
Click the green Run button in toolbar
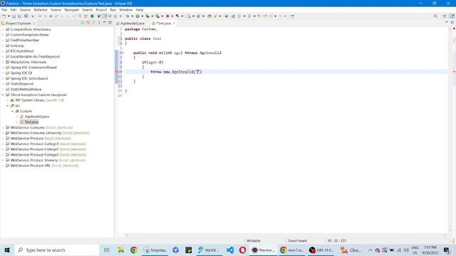(138, 16)
